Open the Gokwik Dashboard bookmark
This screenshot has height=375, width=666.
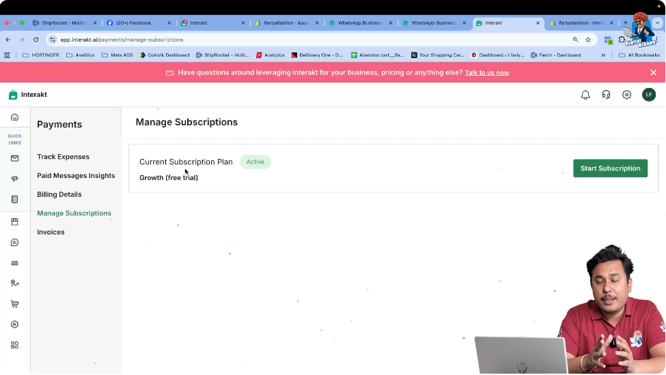(165, 55)
